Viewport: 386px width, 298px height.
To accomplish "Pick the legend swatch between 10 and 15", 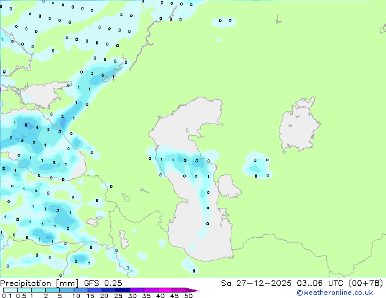I will pos(80,290).
